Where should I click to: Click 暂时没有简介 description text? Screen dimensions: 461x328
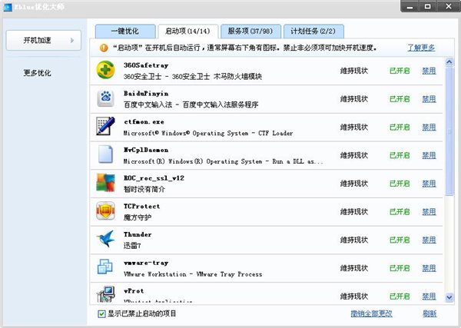144,189
